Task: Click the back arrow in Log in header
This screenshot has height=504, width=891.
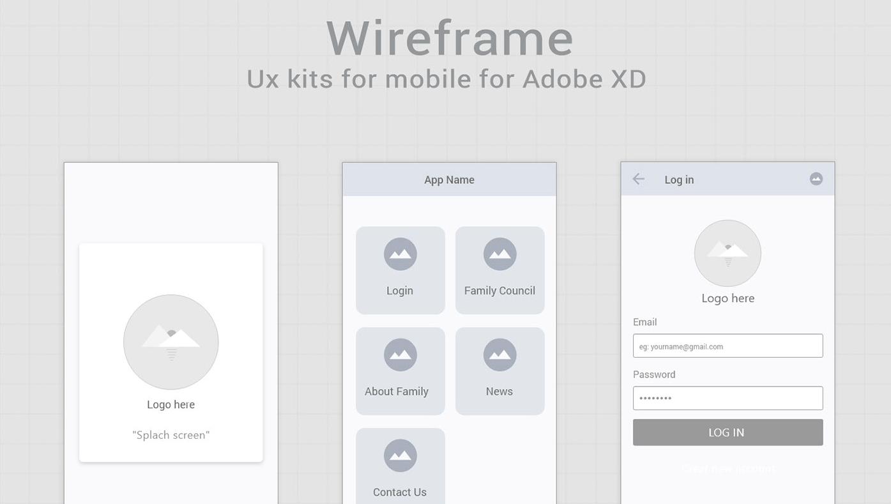Action: coord(638,179)
